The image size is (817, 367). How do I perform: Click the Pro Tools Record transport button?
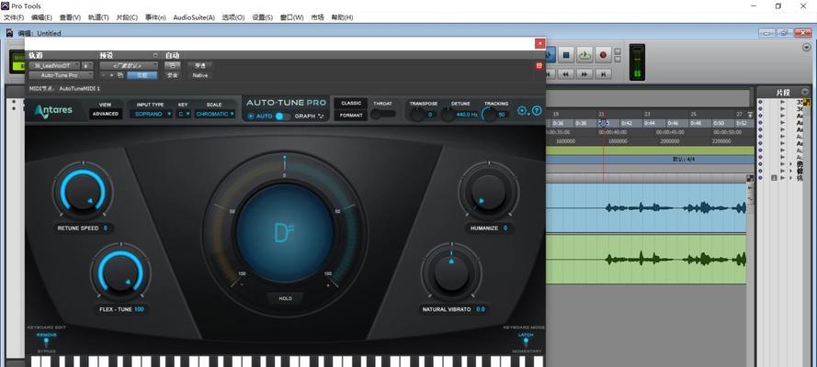[603, 54]
